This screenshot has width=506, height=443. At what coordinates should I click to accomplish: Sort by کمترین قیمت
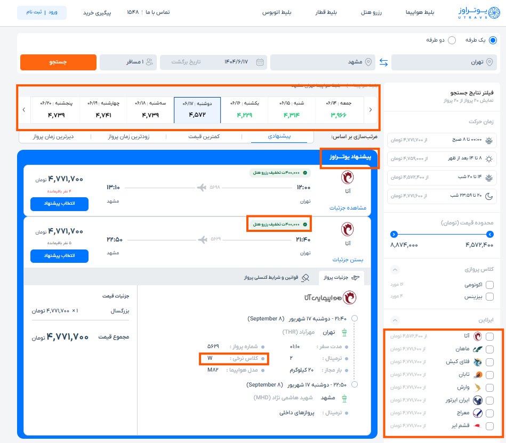(x=204, y=137)
